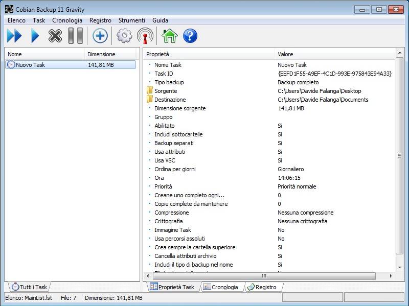This screenshot has width=409, height=306.
Task: Open options with the gear icon
Action: click(x=124, y=36)
